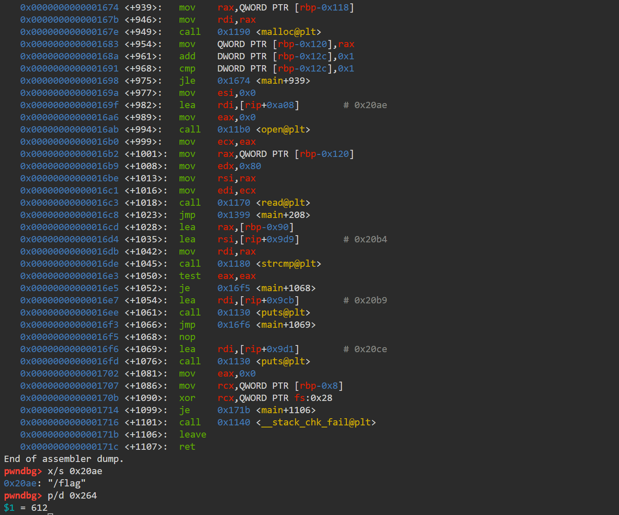Select the xor mnemonic

click(x=187, y=398)
